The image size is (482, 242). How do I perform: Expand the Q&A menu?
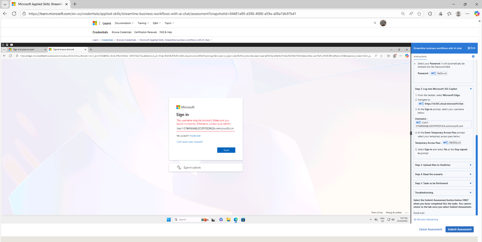pyautogui.click(x=157, y=23)
